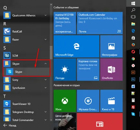Image resolution: width=140 pixels, height=130 pixels.
Task: Open the Кортана готова tile
Action: click(x=88, y=70)
